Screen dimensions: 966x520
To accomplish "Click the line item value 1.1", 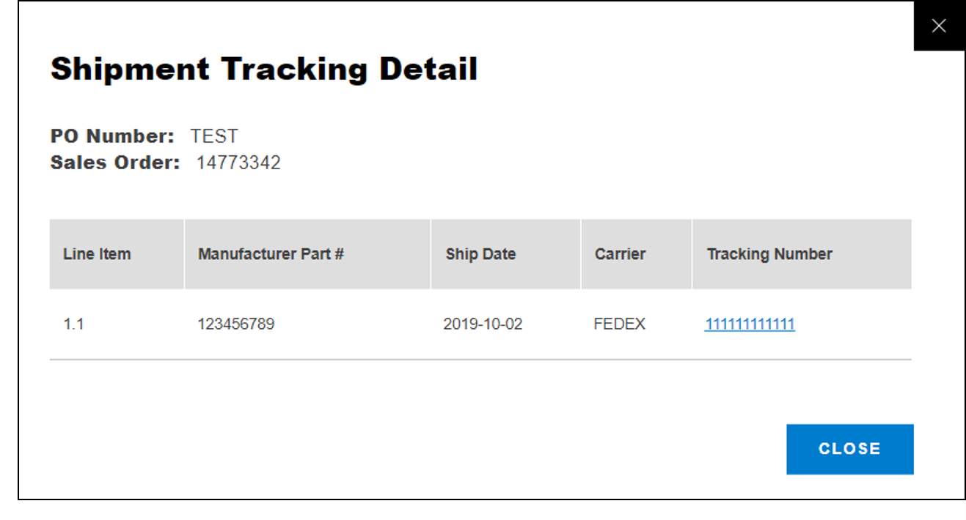I will (x=74, y=323).
